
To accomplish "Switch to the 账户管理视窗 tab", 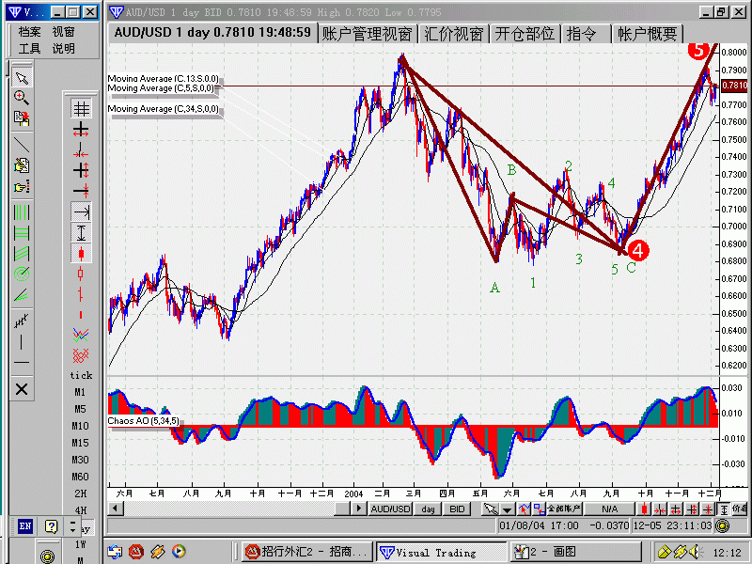I will click(x=367, y=34).
